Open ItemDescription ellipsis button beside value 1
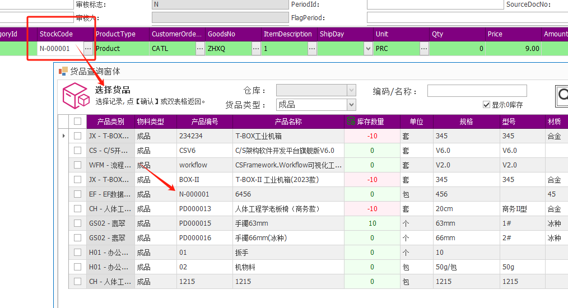 (312, 49)
